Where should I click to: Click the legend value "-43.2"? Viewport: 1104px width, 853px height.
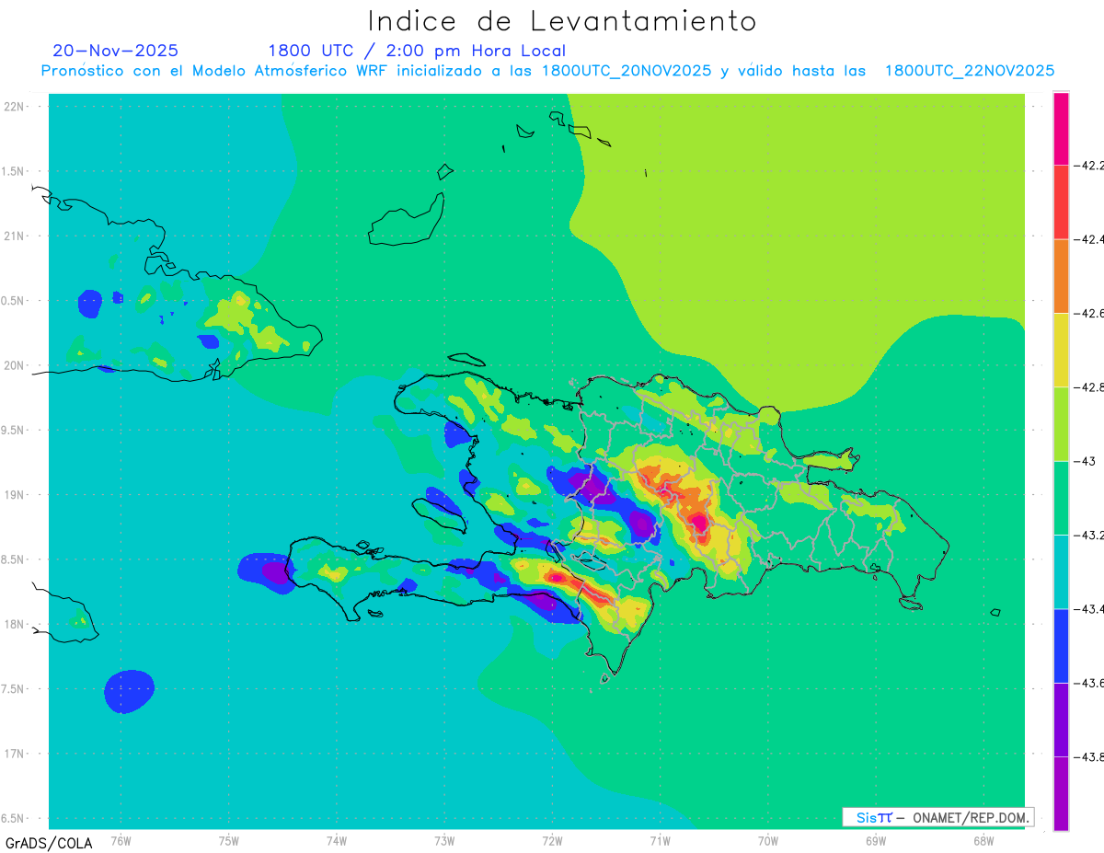pos(1090,535)
